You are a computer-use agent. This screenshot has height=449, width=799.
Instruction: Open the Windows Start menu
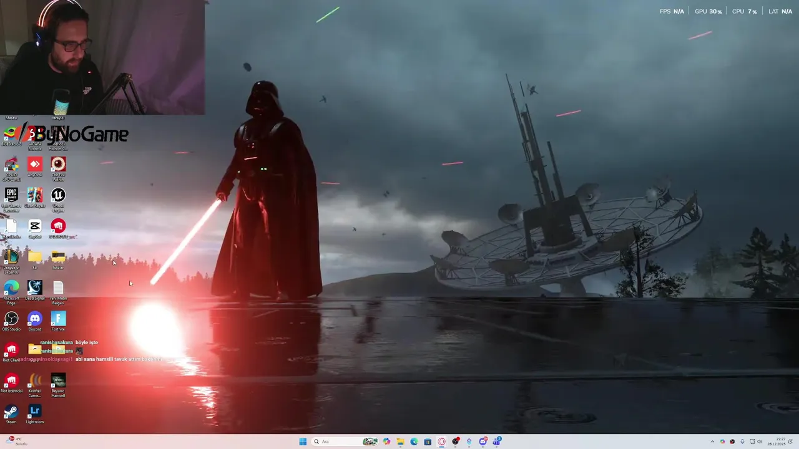(x=303, y=442)
